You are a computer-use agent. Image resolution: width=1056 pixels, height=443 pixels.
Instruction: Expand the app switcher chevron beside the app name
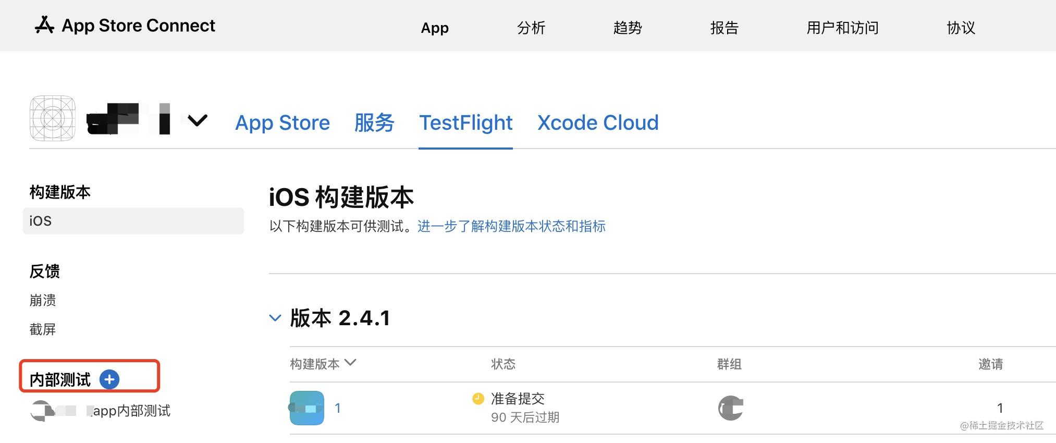[x=197, y=121]
